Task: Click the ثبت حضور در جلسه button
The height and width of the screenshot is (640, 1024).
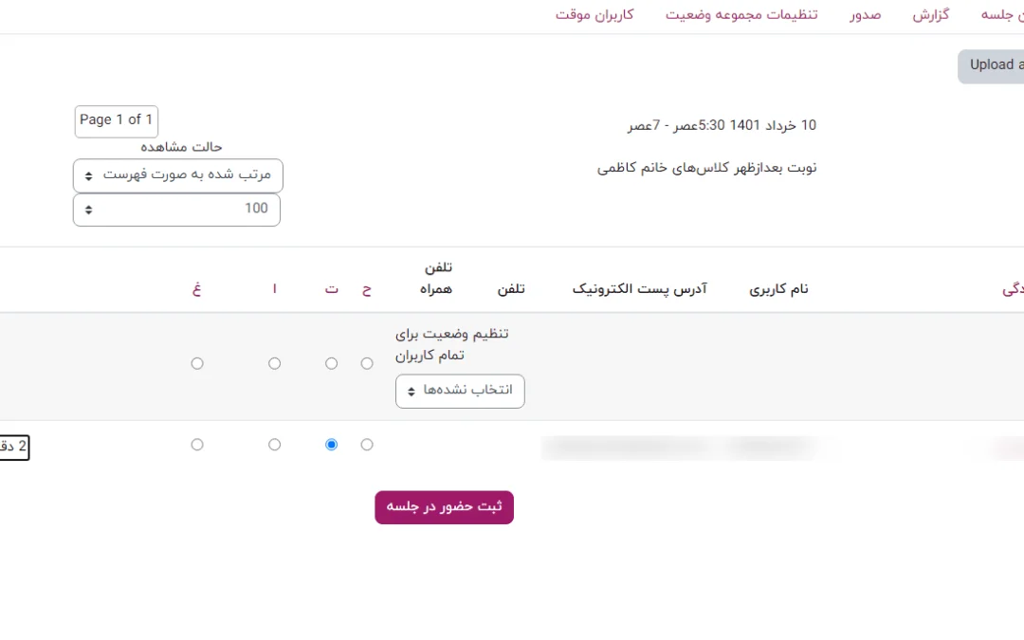Action: 444,507
